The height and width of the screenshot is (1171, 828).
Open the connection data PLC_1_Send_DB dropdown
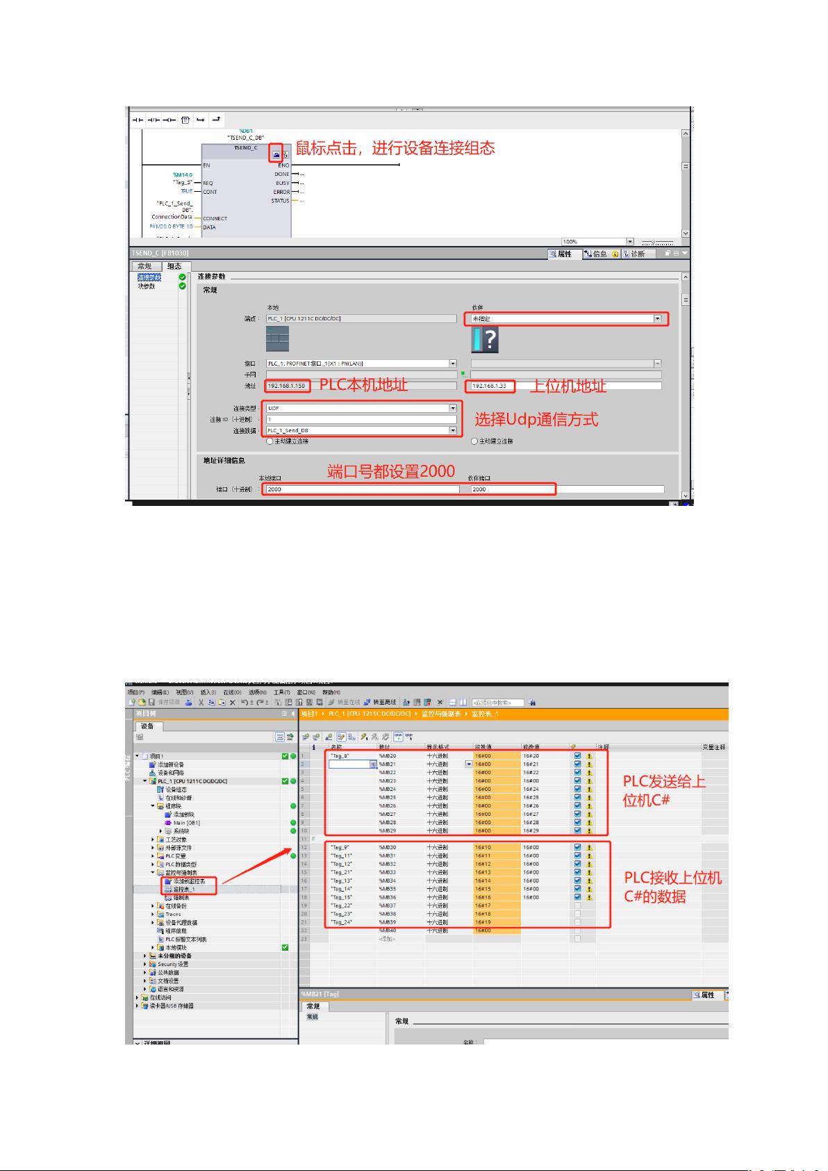(453, 431)
